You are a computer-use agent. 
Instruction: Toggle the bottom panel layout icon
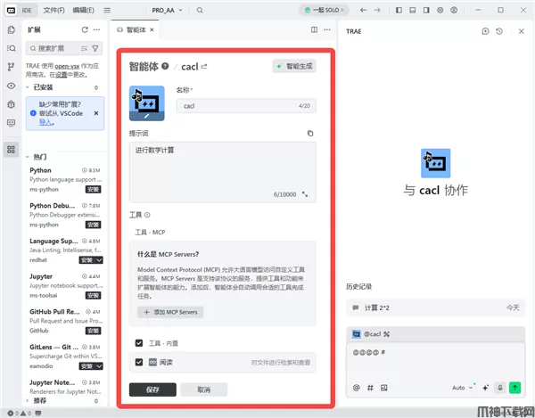(x=413, y=10)
